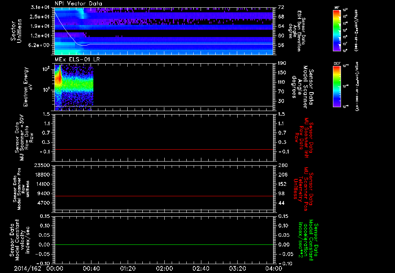Screen dimensions: 395x273
Task: Click the '00:00' time tick label
Action: point(55,268)
